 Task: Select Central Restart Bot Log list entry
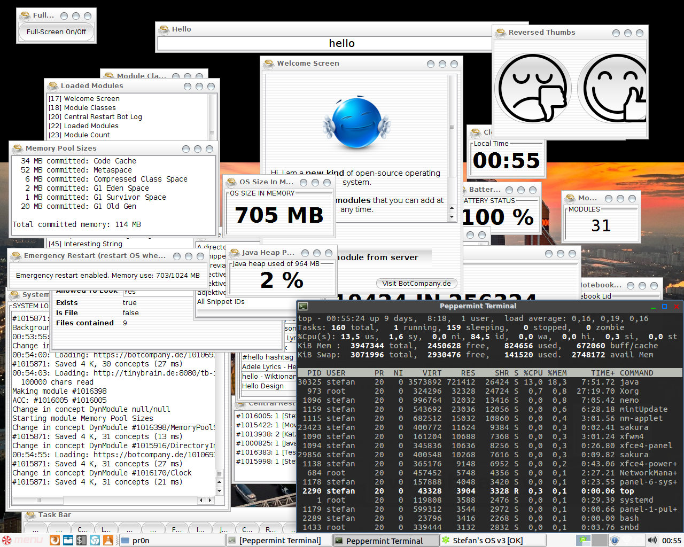[103, 117]
